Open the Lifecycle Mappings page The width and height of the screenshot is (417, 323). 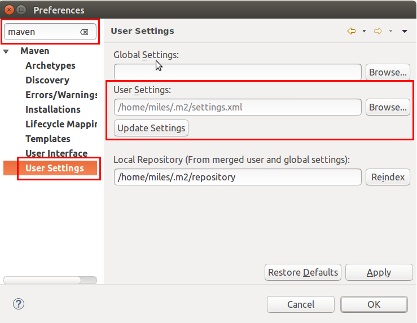coord(61,124)
